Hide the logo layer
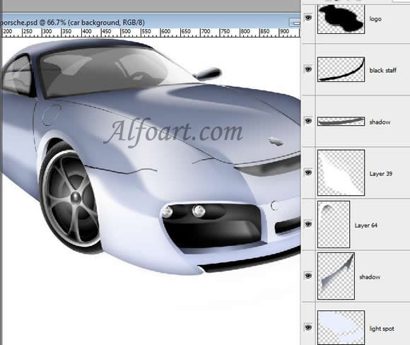 tap(308, 18)
